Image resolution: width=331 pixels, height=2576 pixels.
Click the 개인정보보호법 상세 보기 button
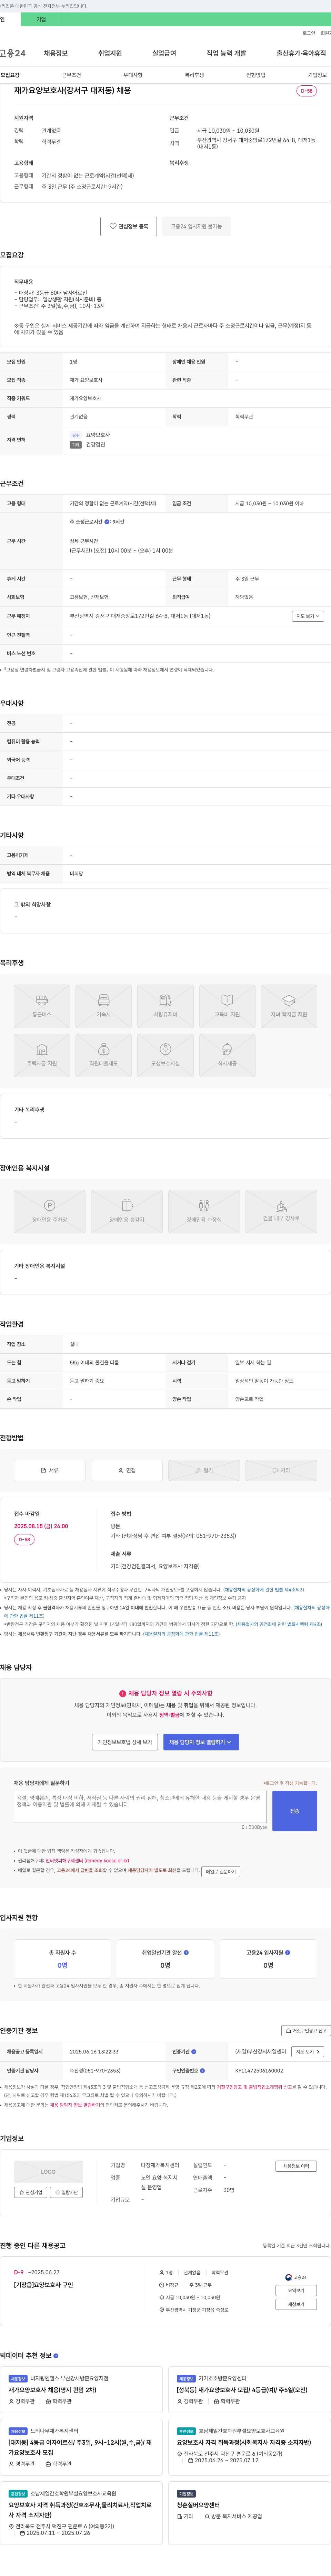click(124, 1742)
